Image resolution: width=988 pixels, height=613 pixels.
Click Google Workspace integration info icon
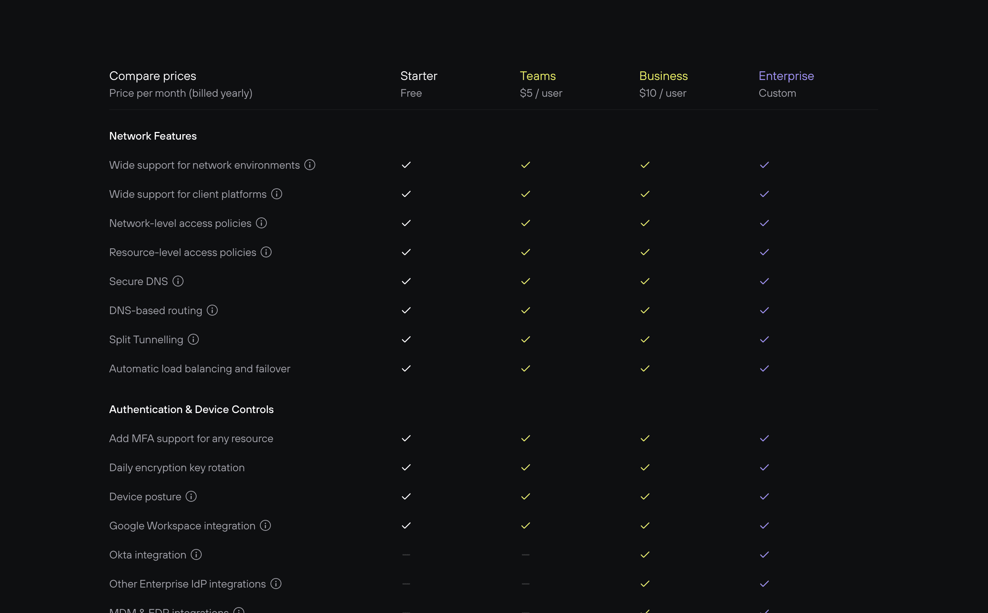click(x=265, y=525)
